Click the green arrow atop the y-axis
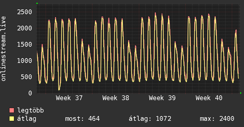This screenshot has height=127, width=244. (x=37, y=3)
